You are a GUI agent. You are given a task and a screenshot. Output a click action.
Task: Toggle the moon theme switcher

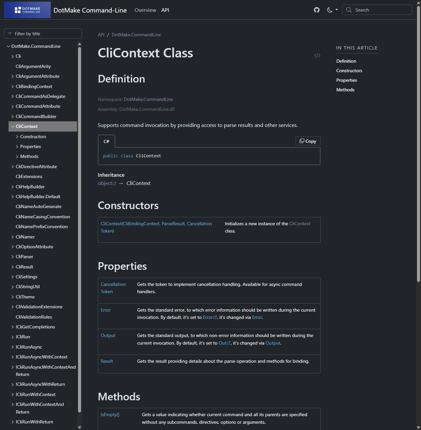click(332, 10)
